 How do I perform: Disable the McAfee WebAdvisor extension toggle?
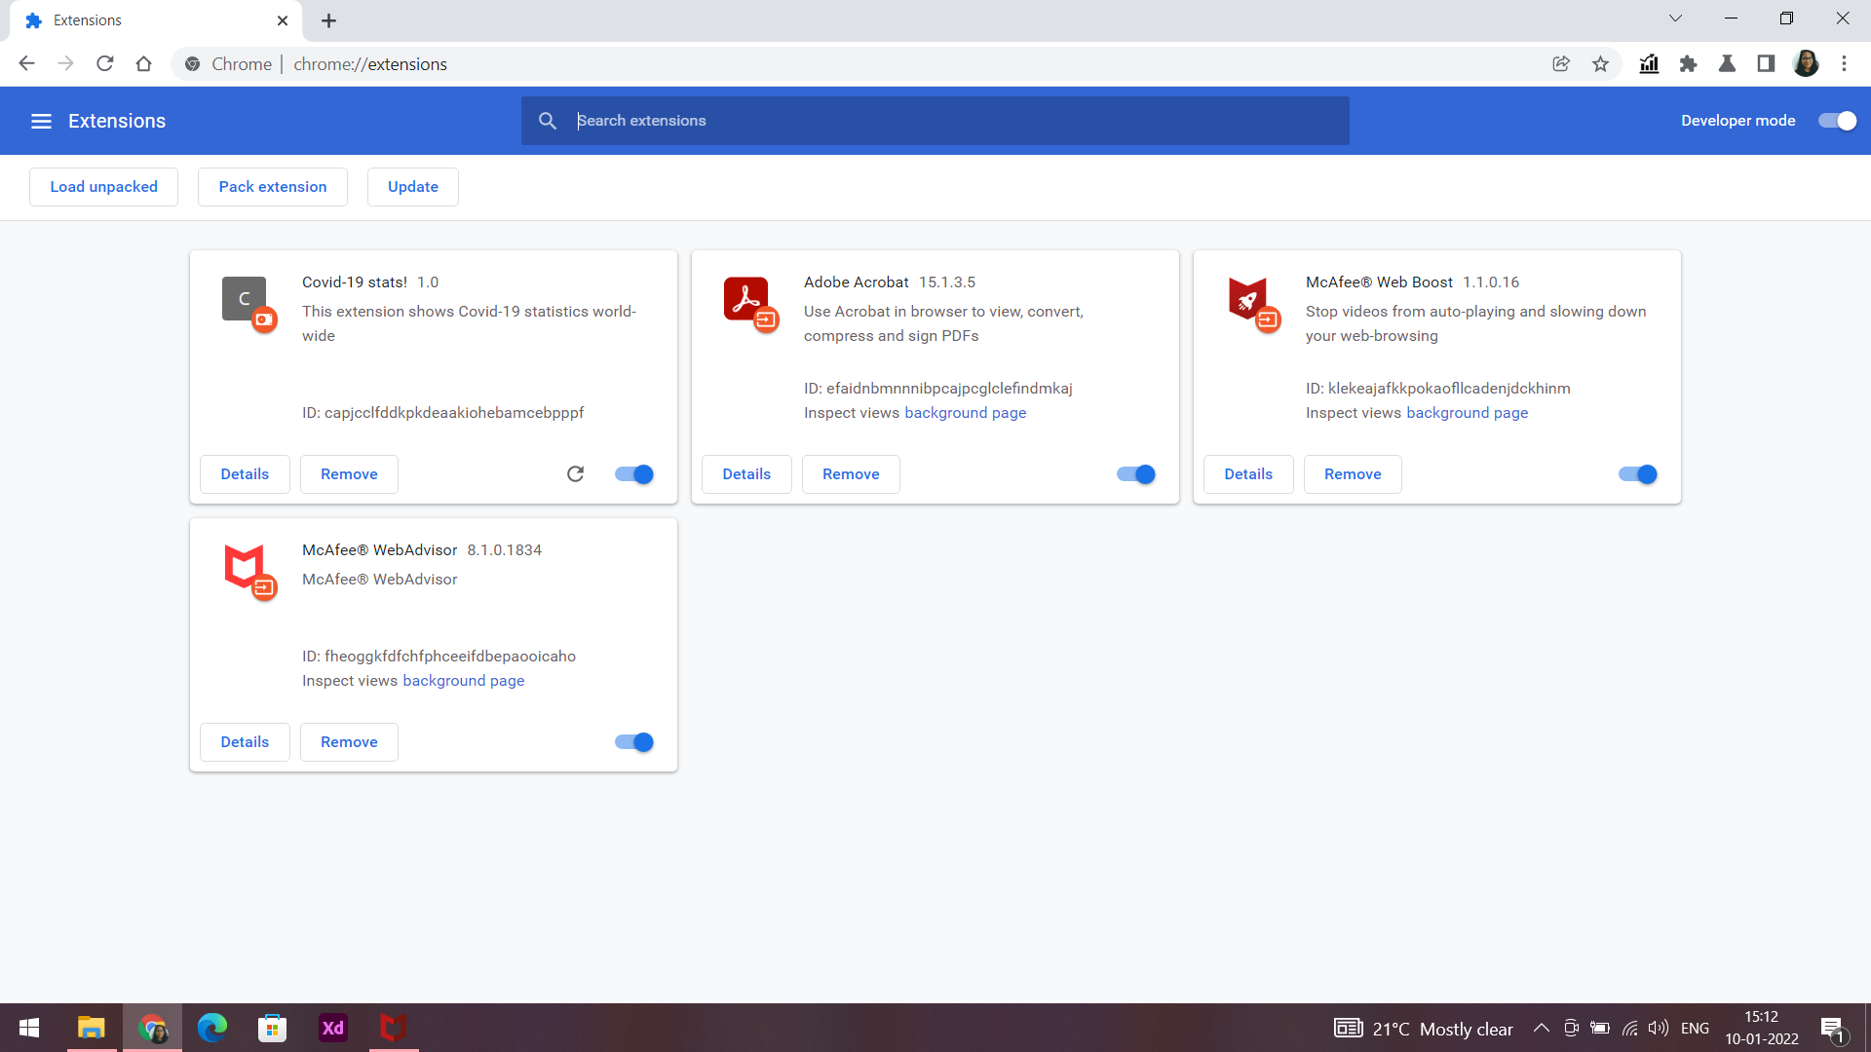tap(633, 742)
